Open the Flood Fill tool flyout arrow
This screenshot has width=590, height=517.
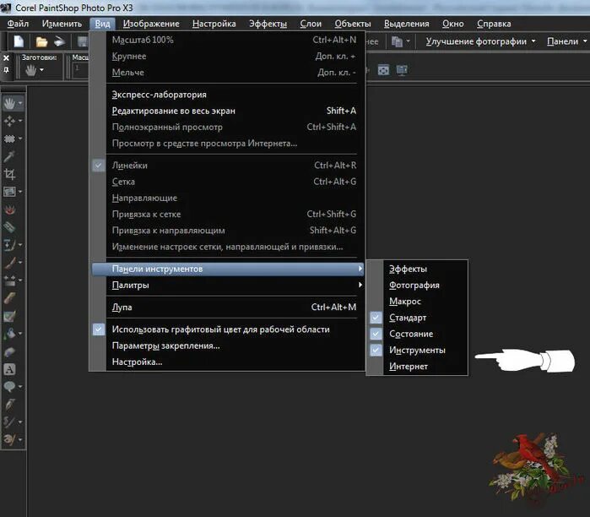[20, 333]
